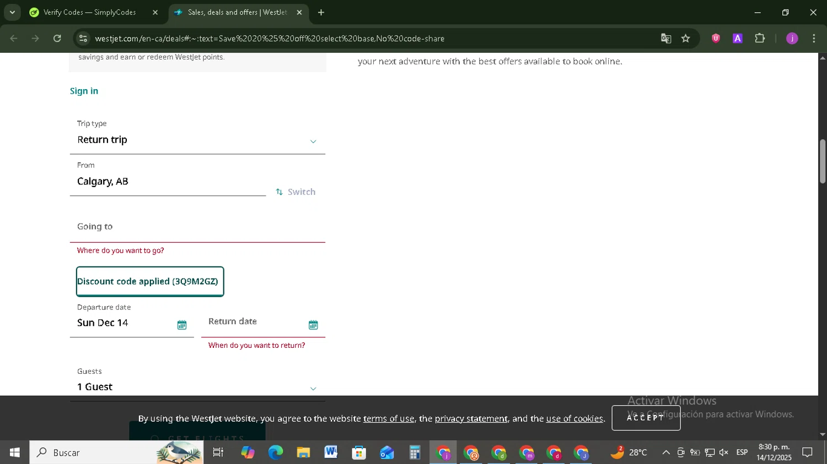Open the Chrome profile avatar
Screen dimensions: 827x464
click(x=792, y=39)
